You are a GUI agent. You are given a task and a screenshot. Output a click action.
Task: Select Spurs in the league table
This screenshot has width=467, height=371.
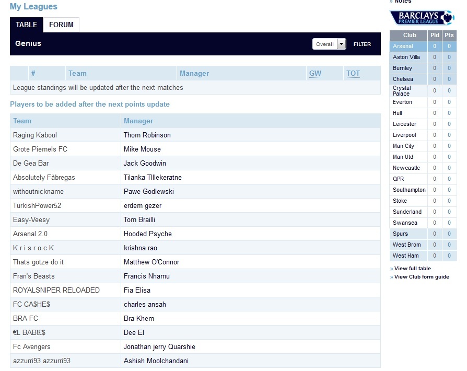400,234
